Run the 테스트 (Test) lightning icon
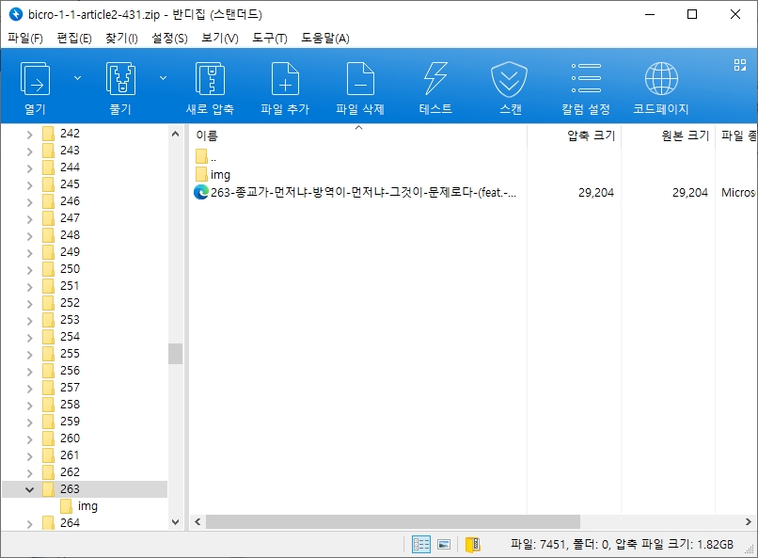 point(435,79)
